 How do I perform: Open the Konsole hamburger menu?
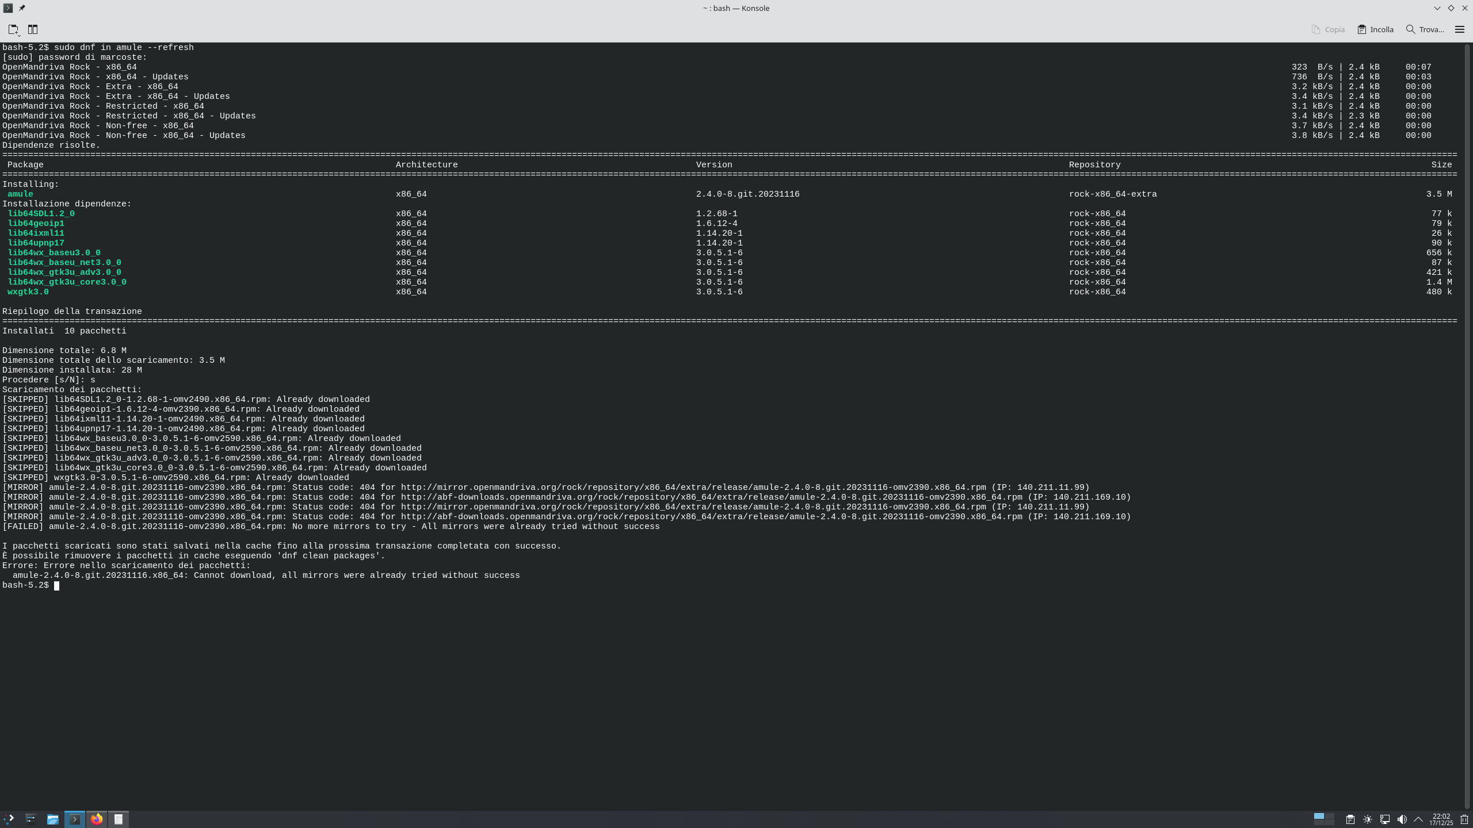(1459, 29)
